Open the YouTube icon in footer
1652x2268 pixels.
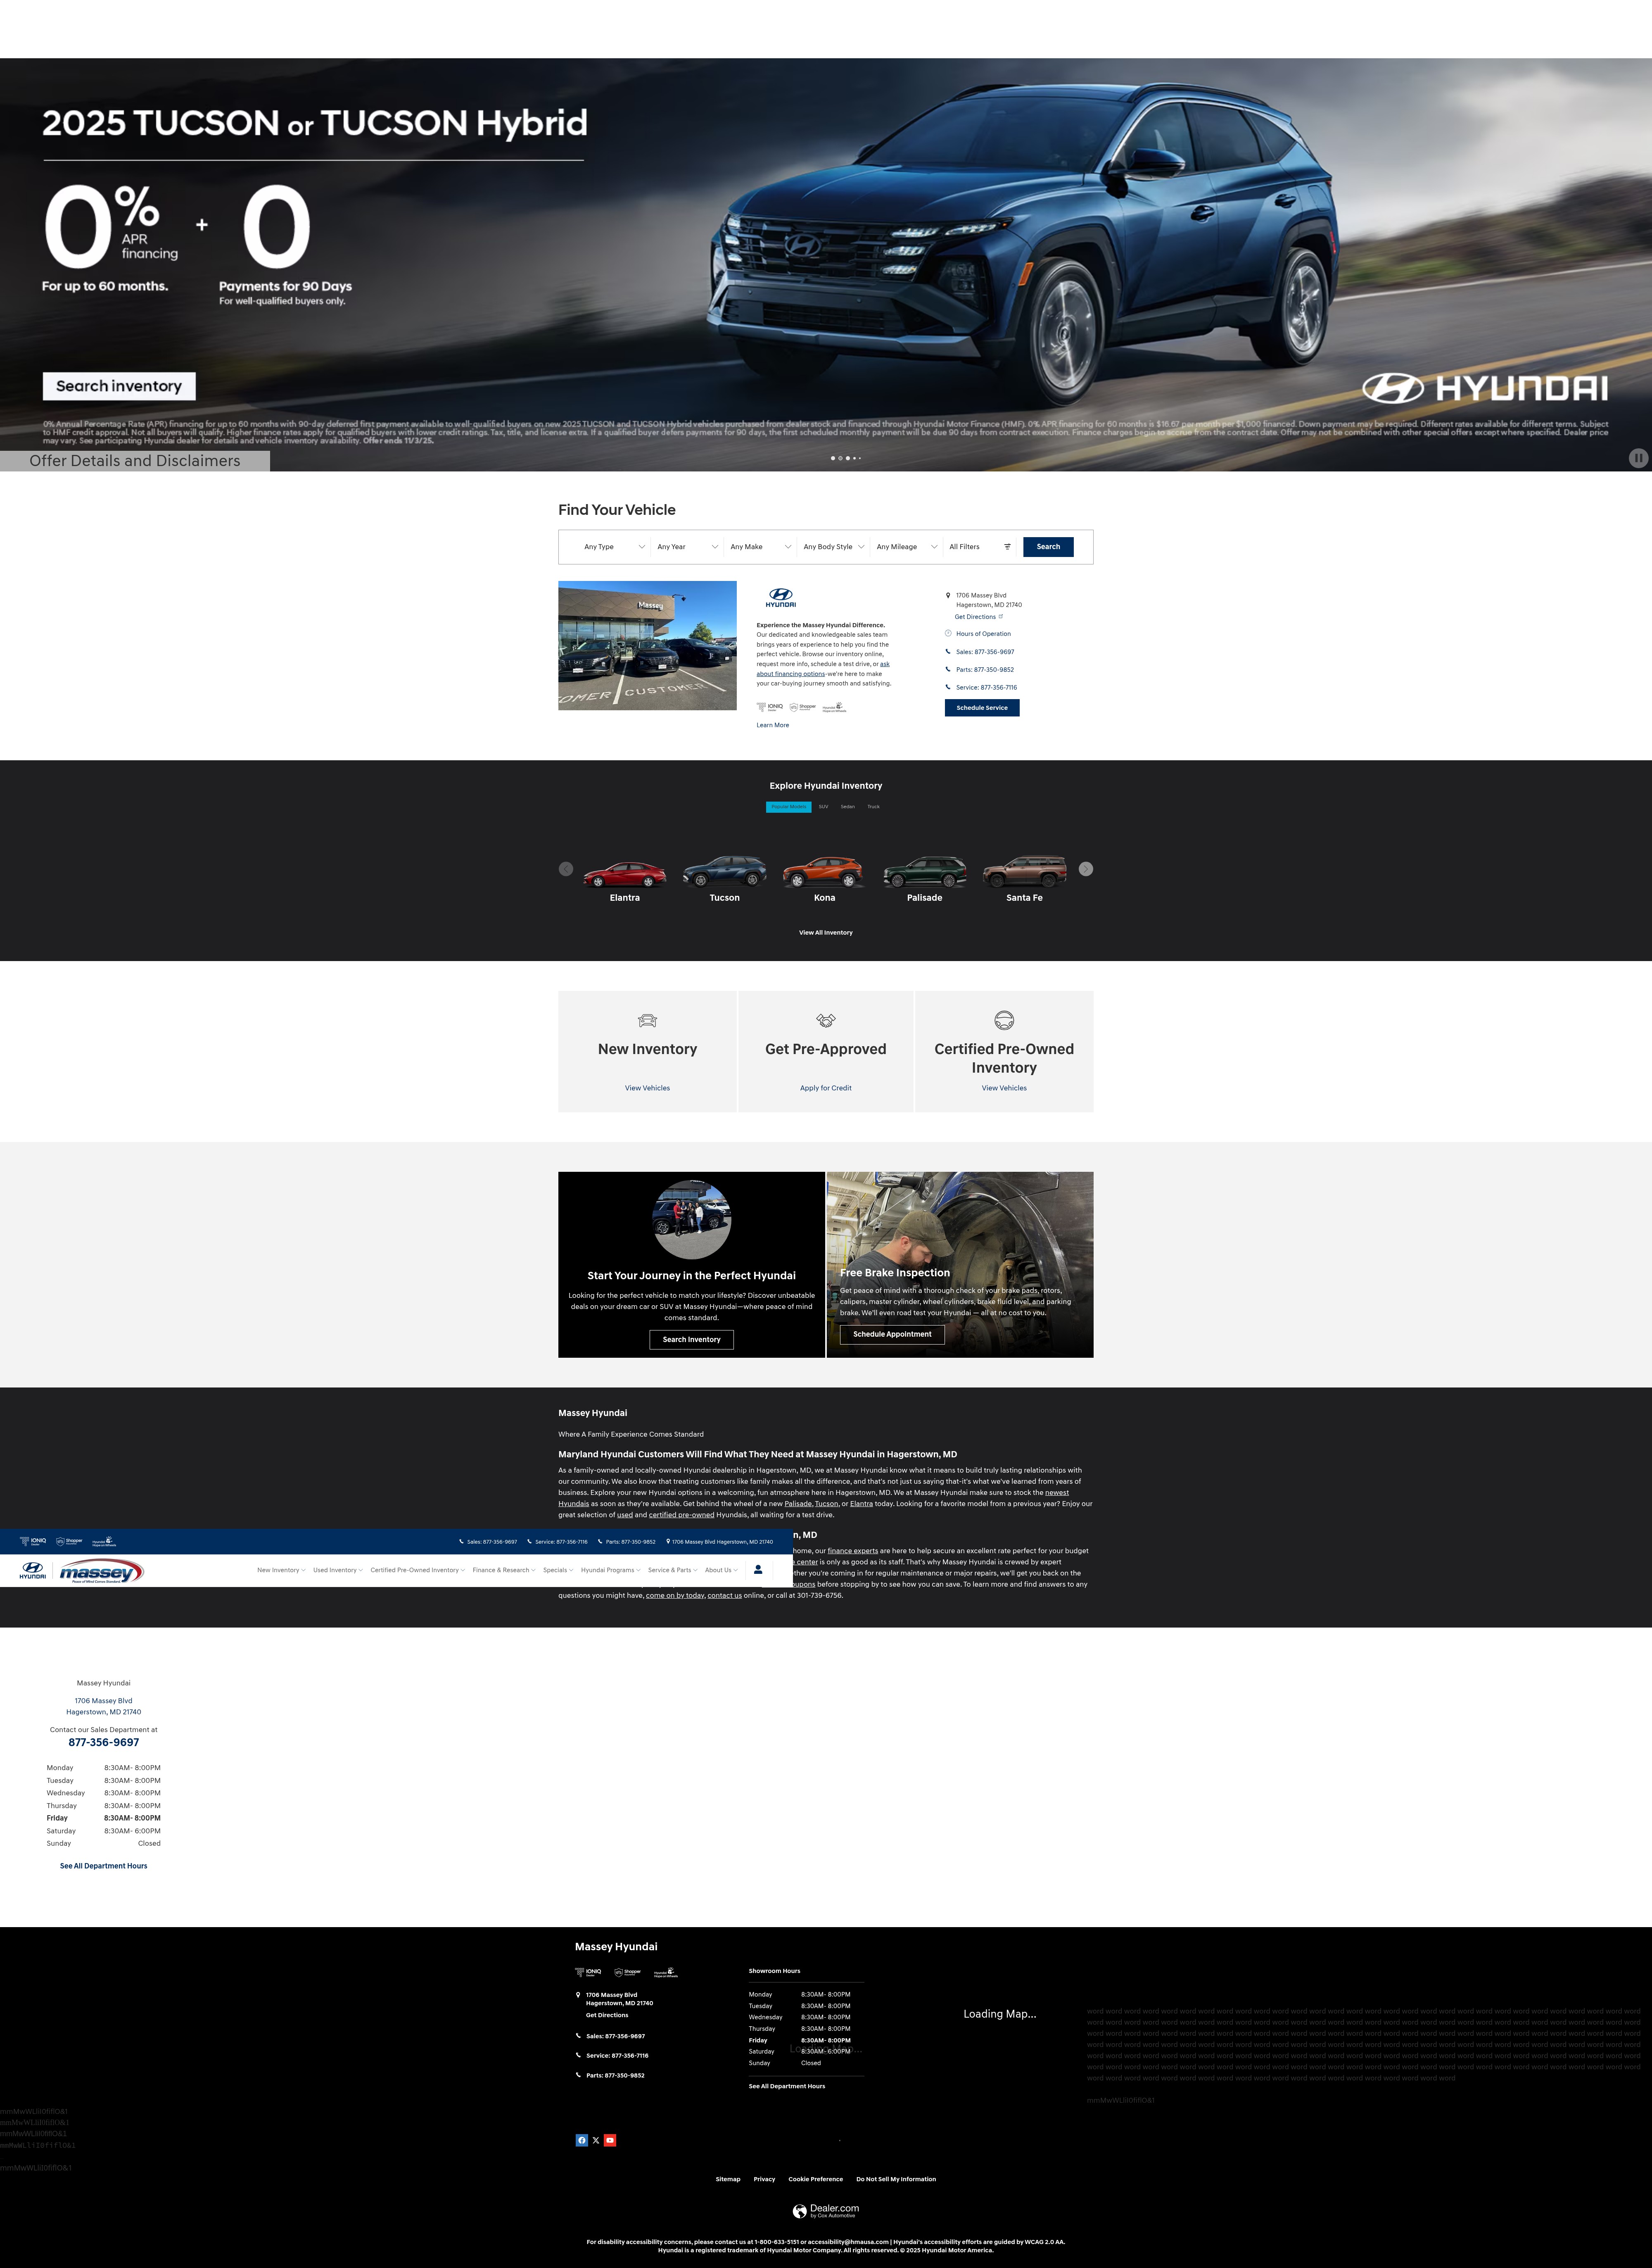click(610, 2141)
